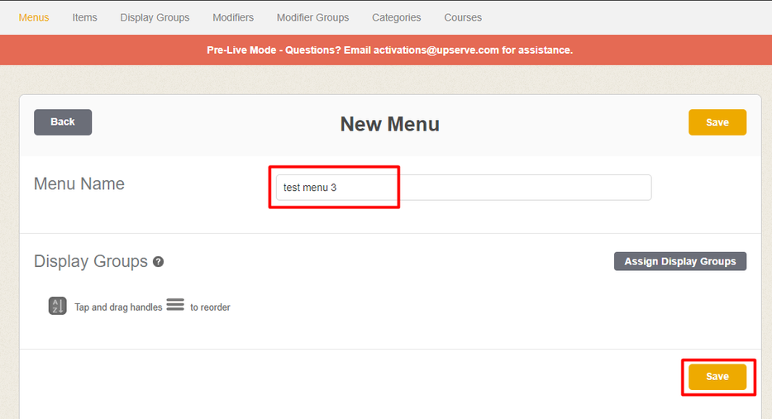Switch to the Menus tab
The width and height of the screenshot is (772, 419).
tap(34, 17)
